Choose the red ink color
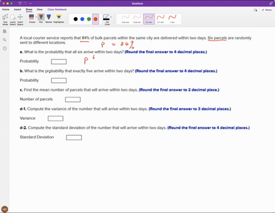Image resolution: width=275 pixels, height=213 pixels. pos(96,19)
